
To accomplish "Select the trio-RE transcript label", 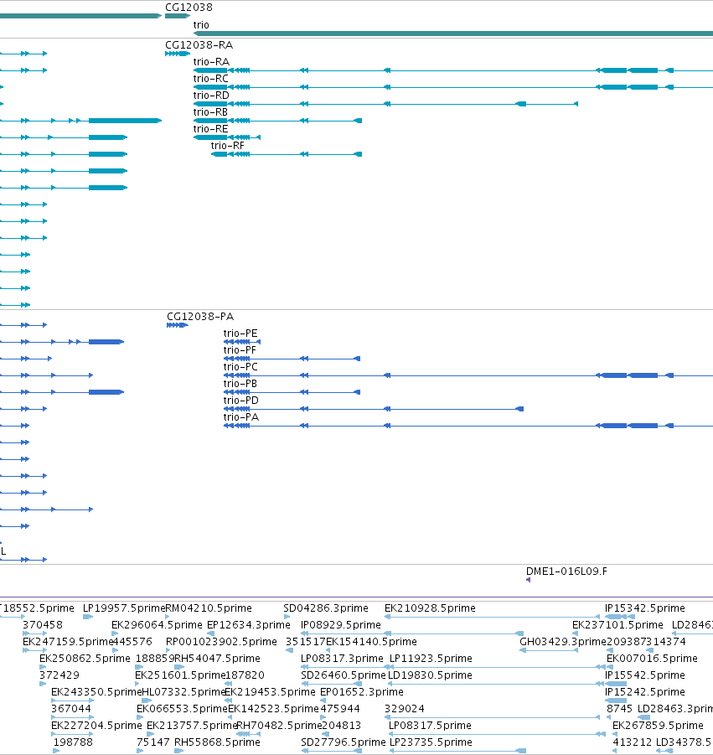I will click(210, 129).
